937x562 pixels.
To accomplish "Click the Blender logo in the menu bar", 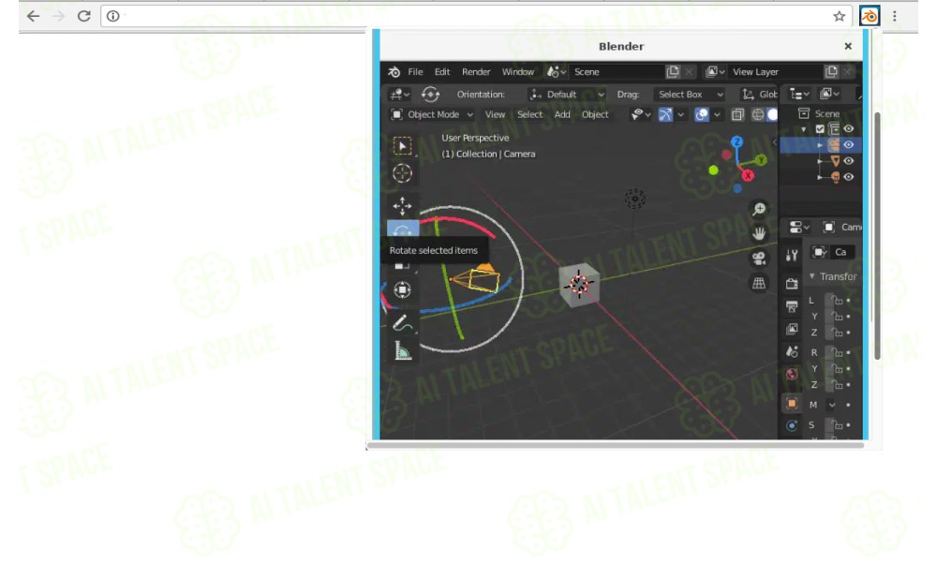I will pyautogui.click(x=394, y=72).
